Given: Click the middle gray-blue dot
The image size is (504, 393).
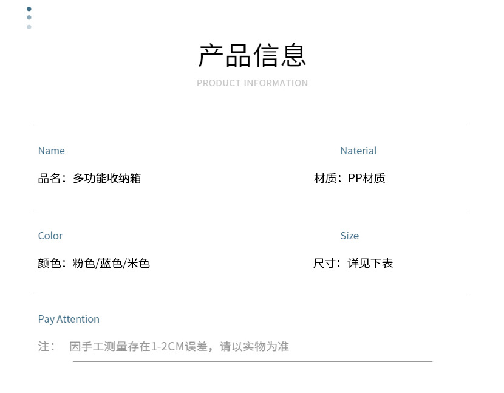Looking at the screenshot, I should pos(29,18).
